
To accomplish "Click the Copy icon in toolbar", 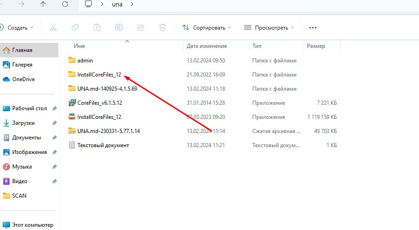I will 75,27.
